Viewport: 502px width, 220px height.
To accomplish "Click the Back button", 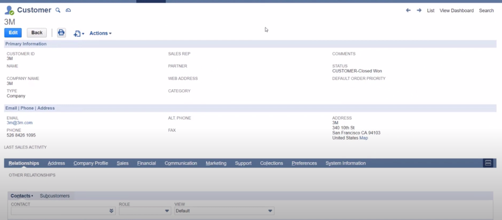I will coord(37,33).
